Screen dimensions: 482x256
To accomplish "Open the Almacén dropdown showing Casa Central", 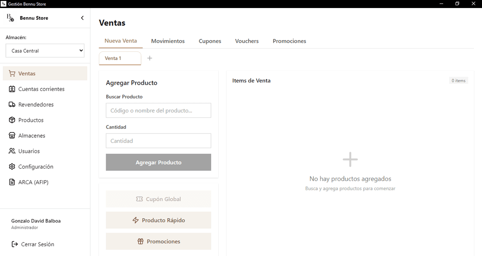I will pos(45,51).
